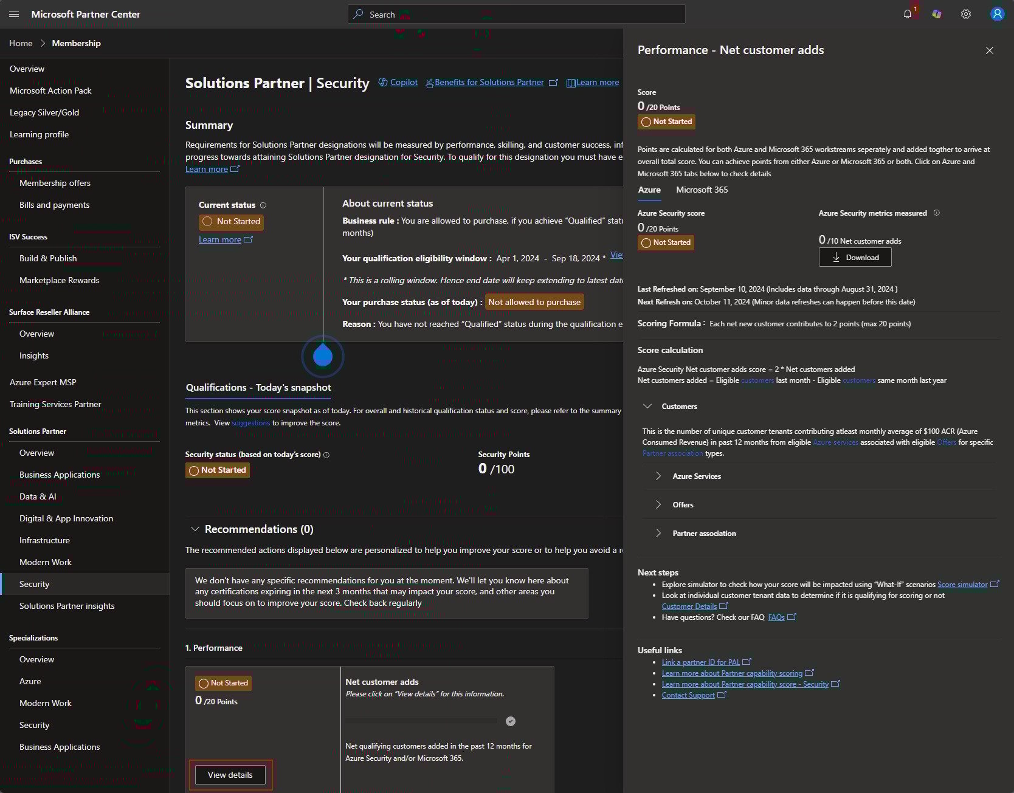Image resolution: width=1014 pixels, height=793 pixels.
Task: Open the user account avatar
Action: pos(997,14)
